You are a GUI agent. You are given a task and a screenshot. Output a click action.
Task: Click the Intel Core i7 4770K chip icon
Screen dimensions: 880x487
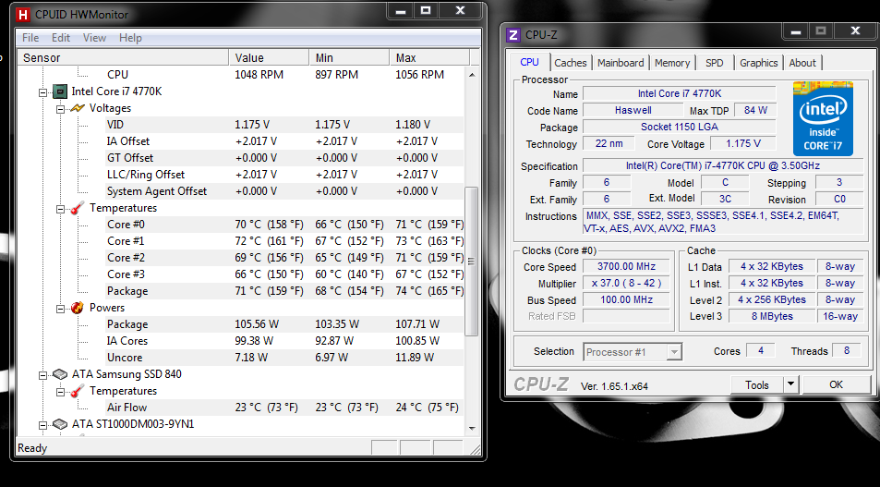pyautogui.click(x=60, y=91)
